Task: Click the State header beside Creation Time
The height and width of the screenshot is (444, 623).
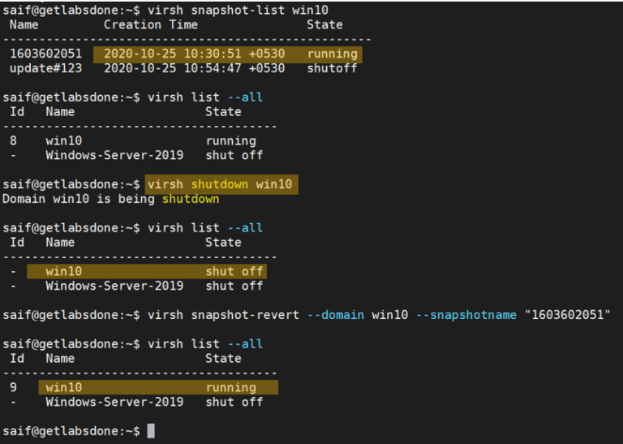Action: pyautogui.click(x=324, y=24)
